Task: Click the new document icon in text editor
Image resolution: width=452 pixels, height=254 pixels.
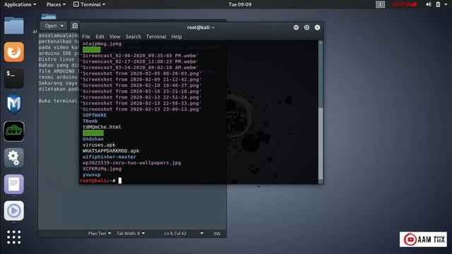Action: pos(75,26)
